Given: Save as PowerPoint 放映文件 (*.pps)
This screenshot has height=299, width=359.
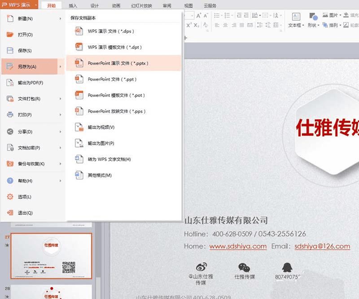Looking at the screenshot, I should click(124, 111).
